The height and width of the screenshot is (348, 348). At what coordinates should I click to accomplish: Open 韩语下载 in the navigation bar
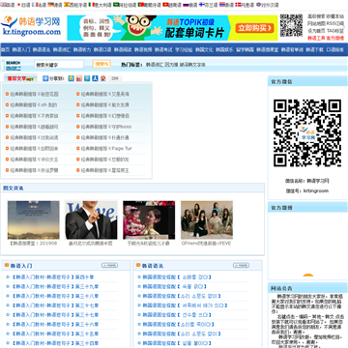click(314, 49)
